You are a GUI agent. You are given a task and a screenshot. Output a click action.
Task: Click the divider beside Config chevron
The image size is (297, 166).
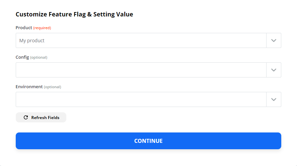(x=266, y=70)
